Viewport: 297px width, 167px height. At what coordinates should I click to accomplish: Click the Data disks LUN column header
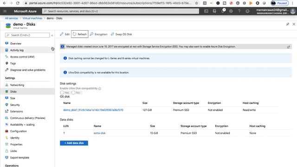tap(66, 126)
